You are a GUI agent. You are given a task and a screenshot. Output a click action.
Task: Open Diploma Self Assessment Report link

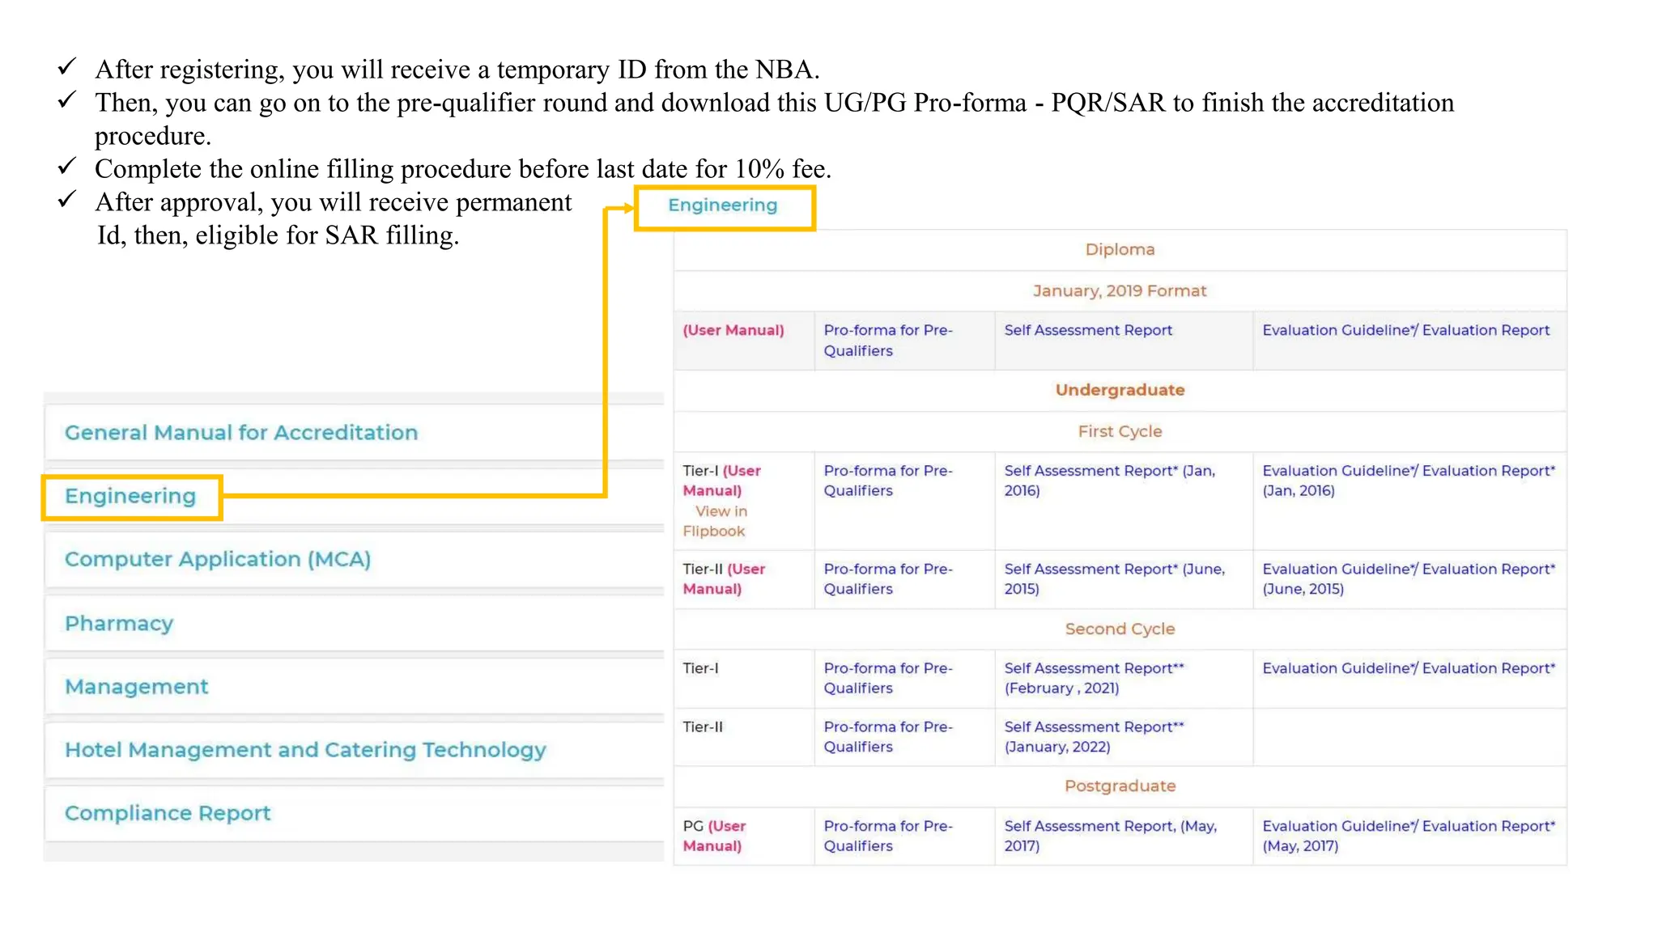(x=1088, y=330)
